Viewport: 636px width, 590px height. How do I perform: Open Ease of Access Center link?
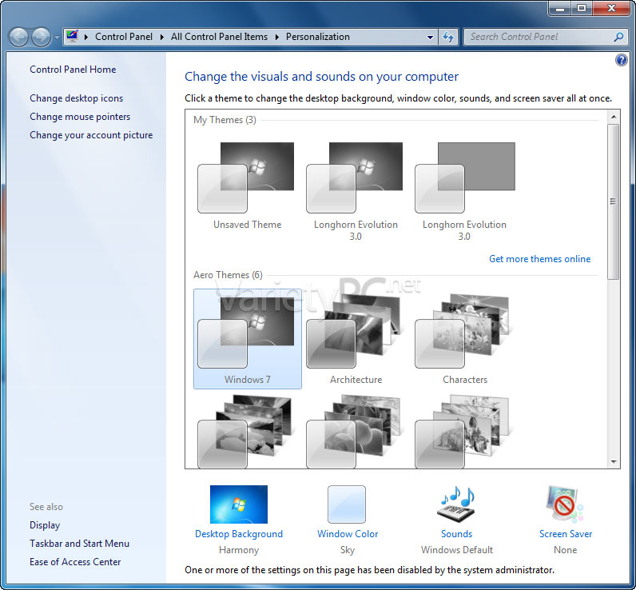(75, 562)
